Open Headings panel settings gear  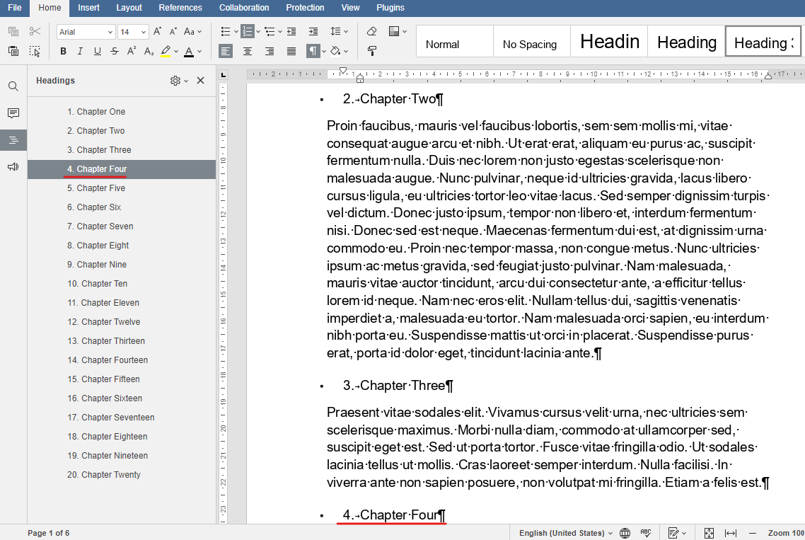click(x=174, y=80)
